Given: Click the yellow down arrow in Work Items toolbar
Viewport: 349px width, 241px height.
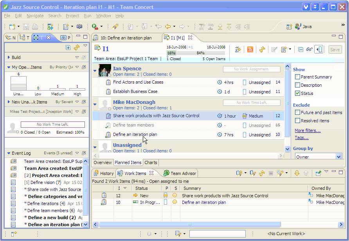Looking at the screenshot, I should 297,173.
